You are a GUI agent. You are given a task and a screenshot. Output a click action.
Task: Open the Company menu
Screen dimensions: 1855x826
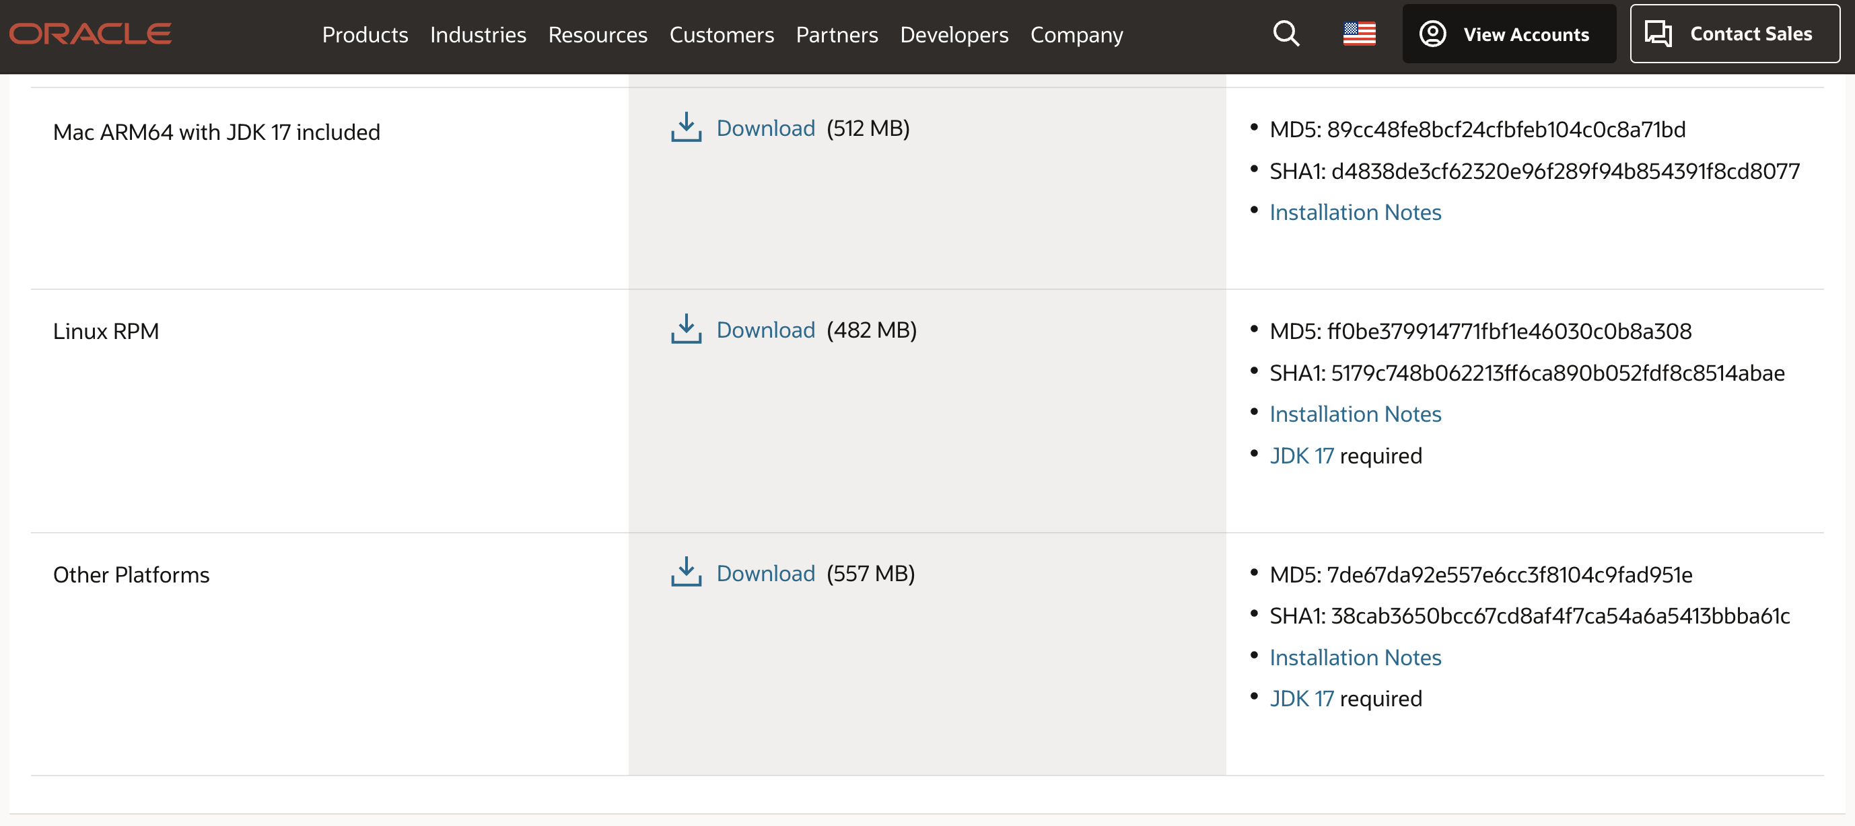click(1076, 34)
